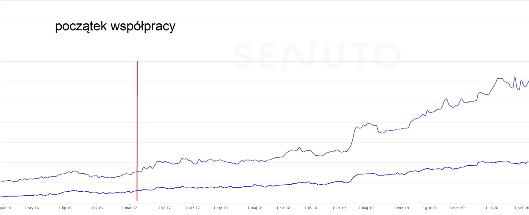The height and width of the screenshot is (215, 529).
Task: Click the '1 paź 17' date label
Action: [x=192, y=208]
